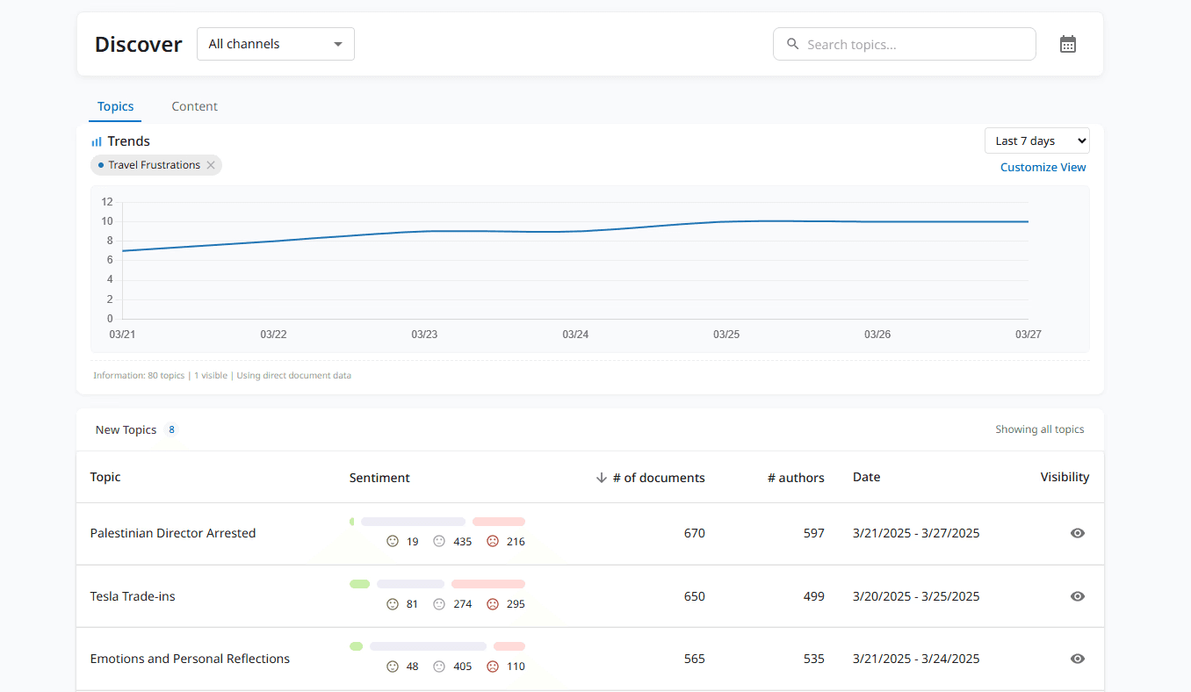Screen dimensions: 1191x692
Task: Select the Topics tab
Action: point(115,106)
